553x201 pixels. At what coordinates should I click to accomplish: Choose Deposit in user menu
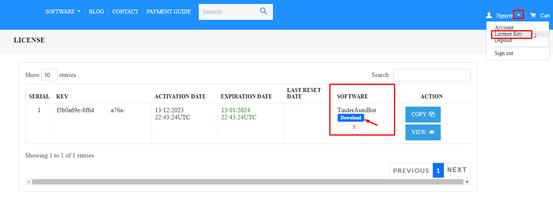[x=503, y=40]
